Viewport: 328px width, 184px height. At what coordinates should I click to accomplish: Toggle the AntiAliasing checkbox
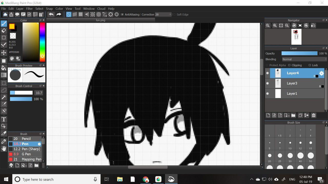click(x=122, y=15)
